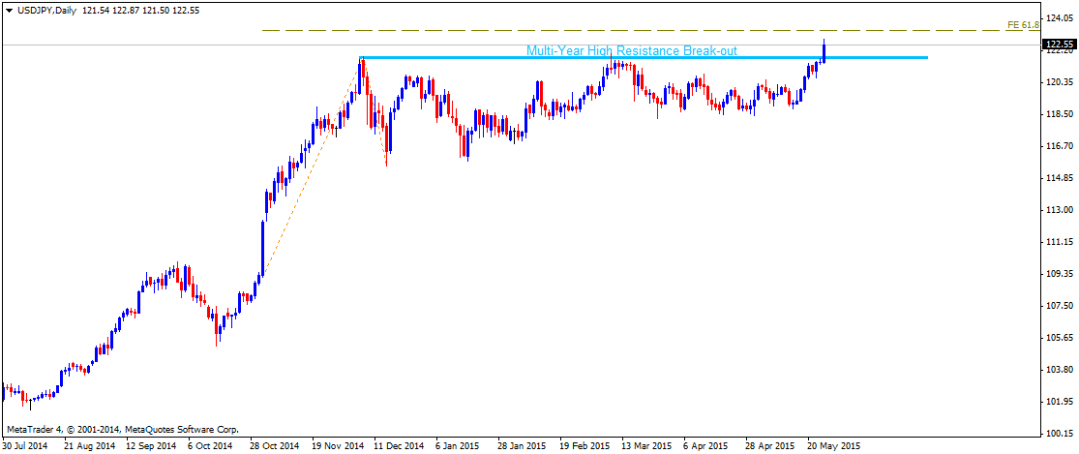Click the 13 Mar 2015 date label
The width and height of the screenshot is (1079, 454).
coord(645,446)
